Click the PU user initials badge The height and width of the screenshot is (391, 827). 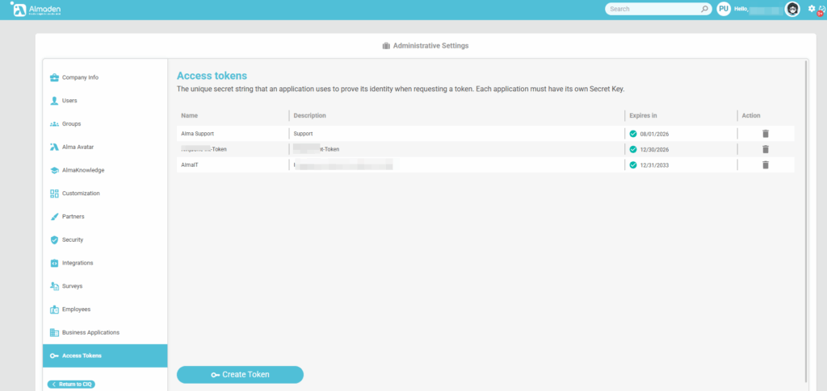click(x=724, y=9)
